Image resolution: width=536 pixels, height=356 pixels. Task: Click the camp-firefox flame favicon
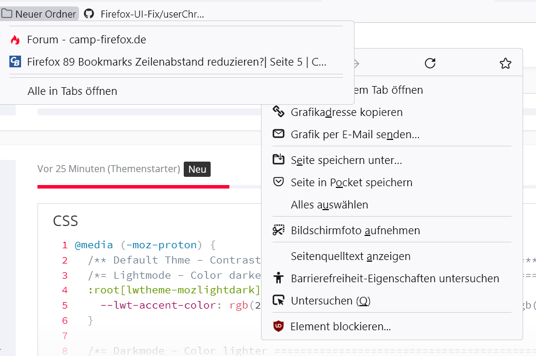(x=15, y=40)
